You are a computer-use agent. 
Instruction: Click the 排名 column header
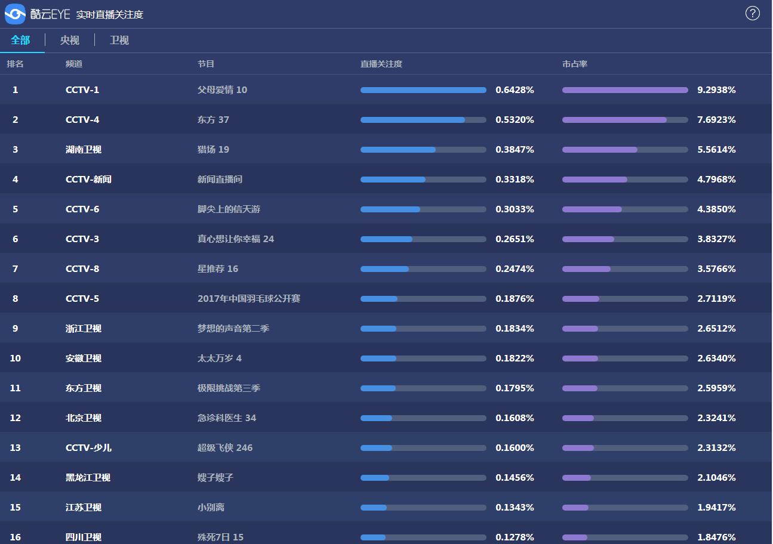(x=16, y=64)
